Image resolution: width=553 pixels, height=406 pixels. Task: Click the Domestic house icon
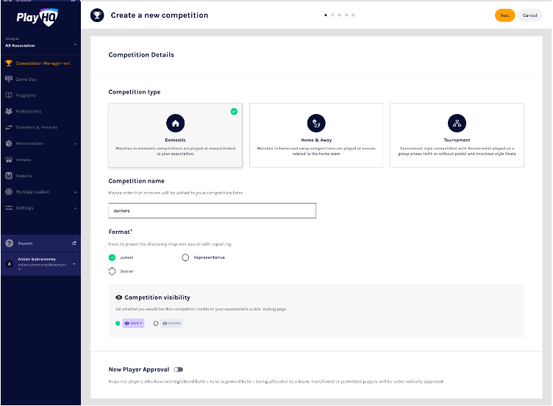(175, 123)
